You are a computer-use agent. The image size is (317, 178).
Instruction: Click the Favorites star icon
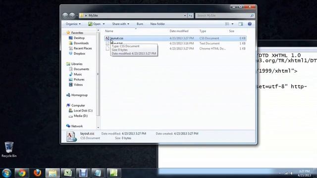pyautogui.click(x=68, y=33)
